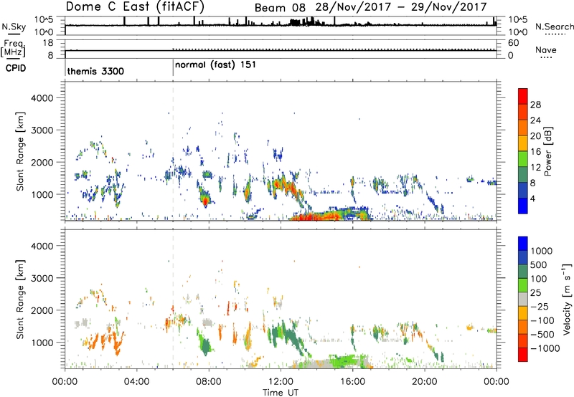Click the '12:00' time axis tick label

[x=281, y=382]
